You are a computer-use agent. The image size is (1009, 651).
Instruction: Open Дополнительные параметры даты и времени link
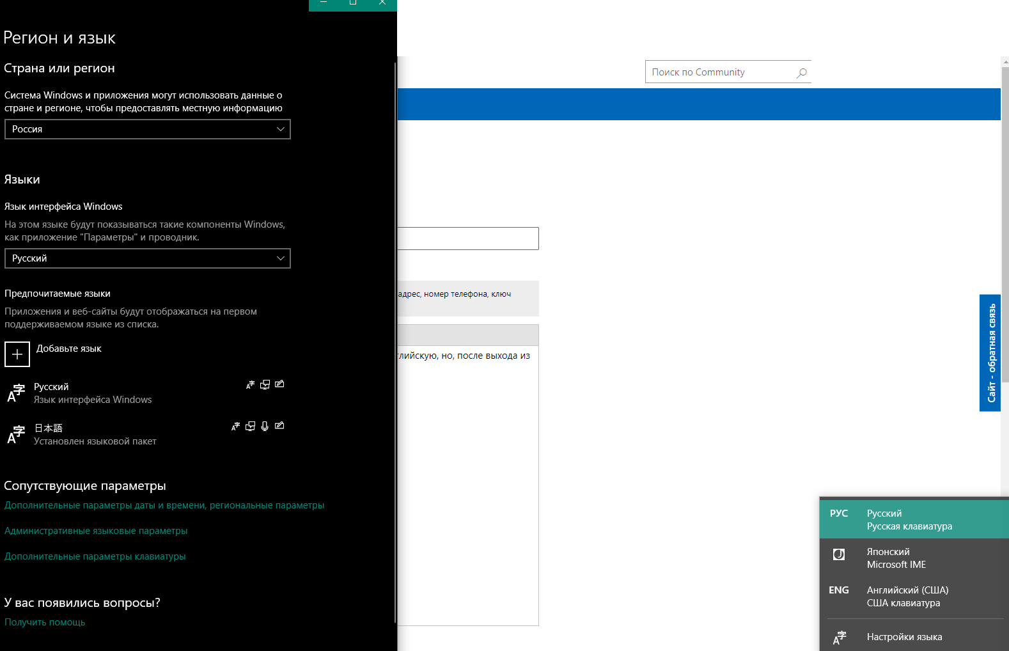(x=164, y=505)
